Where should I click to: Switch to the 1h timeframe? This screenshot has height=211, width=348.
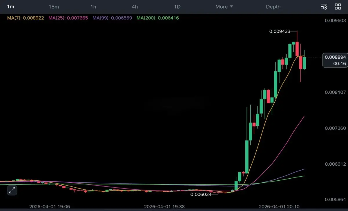[x=93, y=7]
